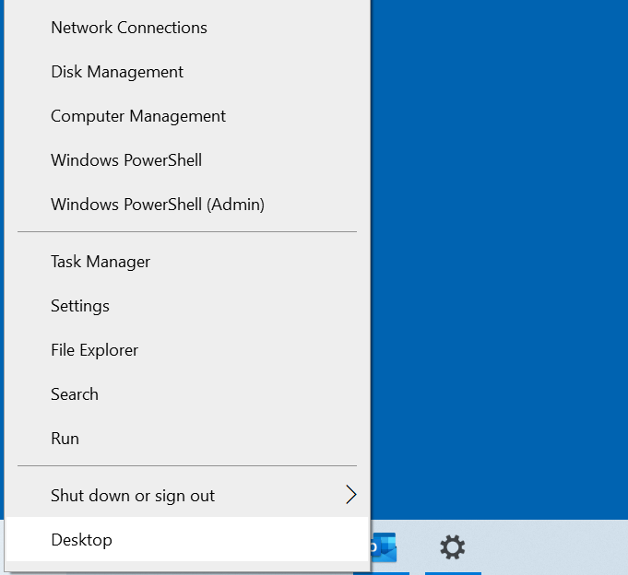Select Settings in the context menu
This screenshot has width=628, height=575.
coord(80,306)
